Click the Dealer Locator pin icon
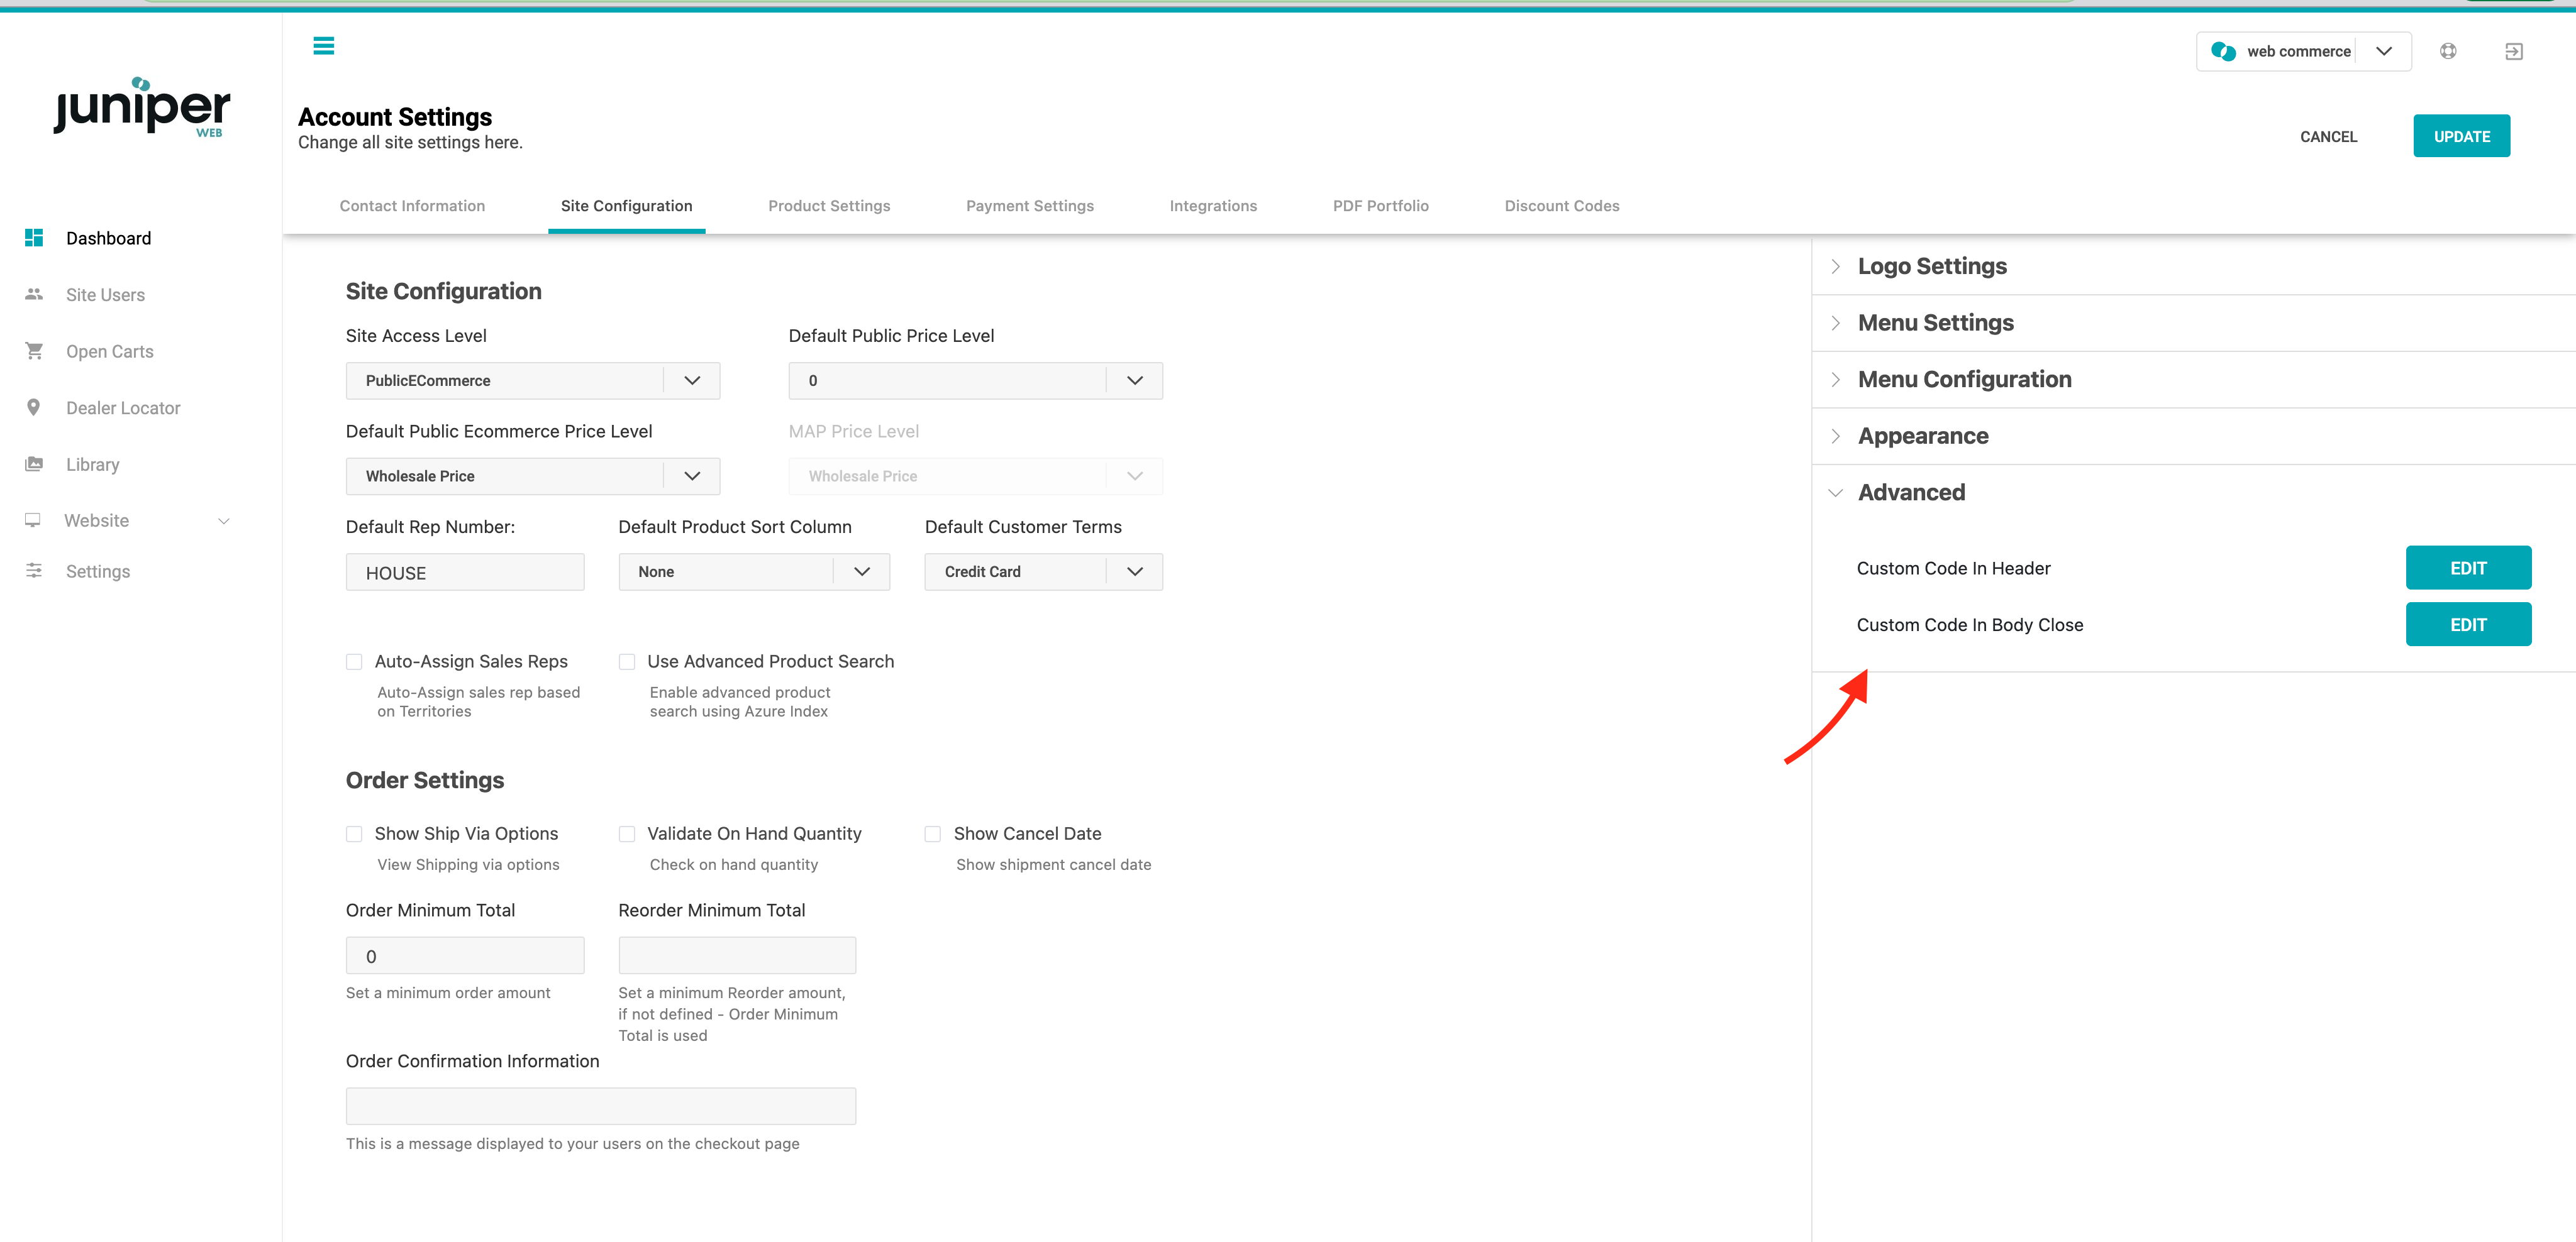The width and height of the screenshot is (2576, 1242). tap(34, 408)
